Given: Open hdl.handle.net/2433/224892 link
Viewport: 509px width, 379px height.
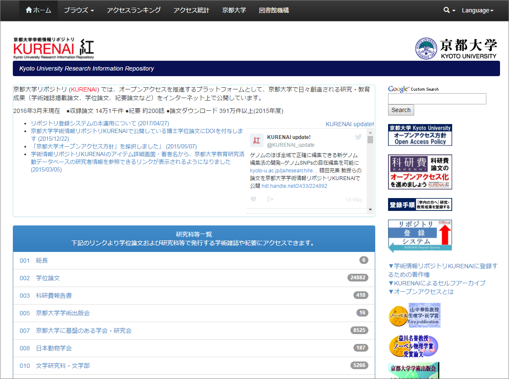Looking at the screenshot, I should (294, 186).
